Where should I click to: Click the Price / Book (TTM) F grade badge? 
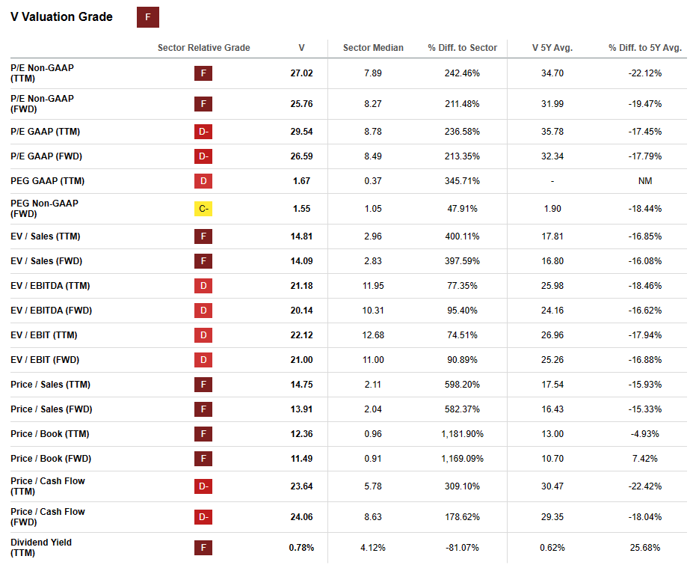[203, 434]
